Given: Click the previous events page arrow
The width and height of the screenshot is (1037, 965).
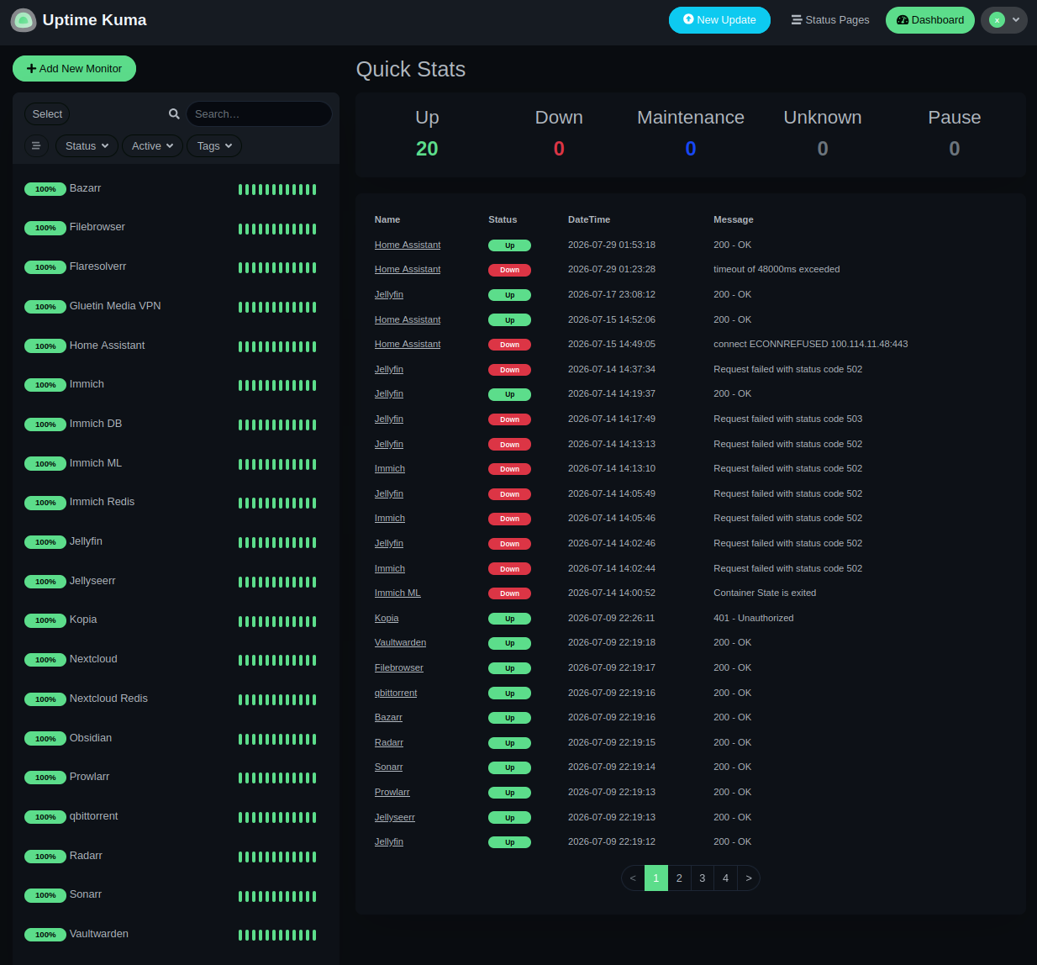Looking at the screenshot, I should coord(633,878).
